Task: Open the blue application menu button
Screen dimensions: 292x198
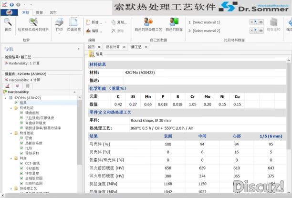Action: click(10, 12)
